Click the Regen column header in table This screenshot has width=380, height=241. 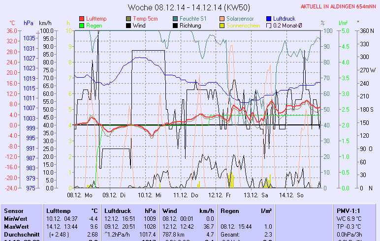click(x=230, y=211)
